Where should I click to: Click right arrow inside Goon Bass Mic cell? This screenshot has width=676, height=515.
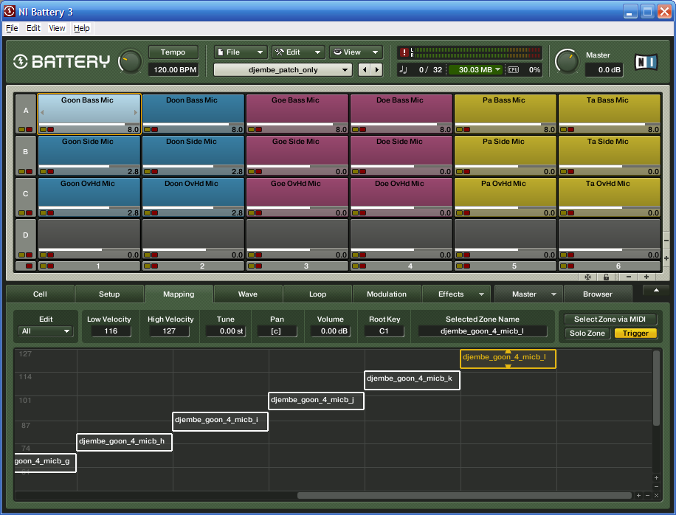click(x=136, y=112)
